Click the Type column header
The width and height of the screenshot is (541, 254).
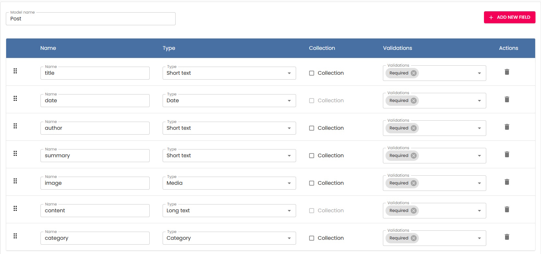click(x=169, y=48)
